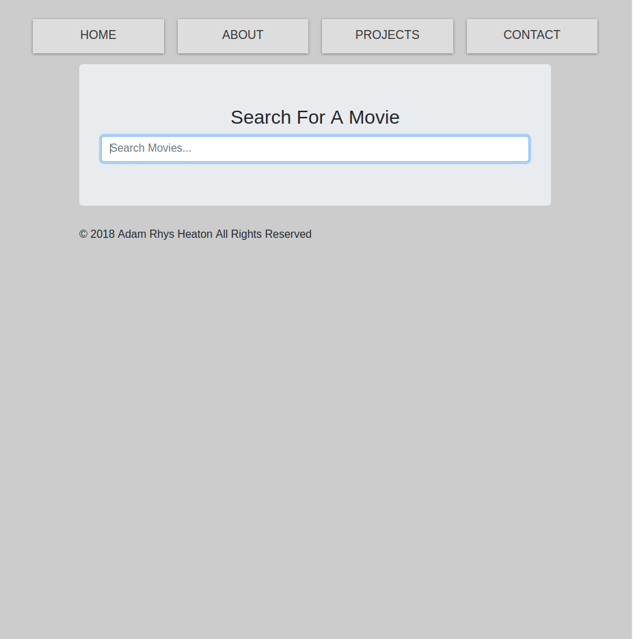
Task: Click the "Search Movies..." placeholder text
Action: tap(151, 148)
